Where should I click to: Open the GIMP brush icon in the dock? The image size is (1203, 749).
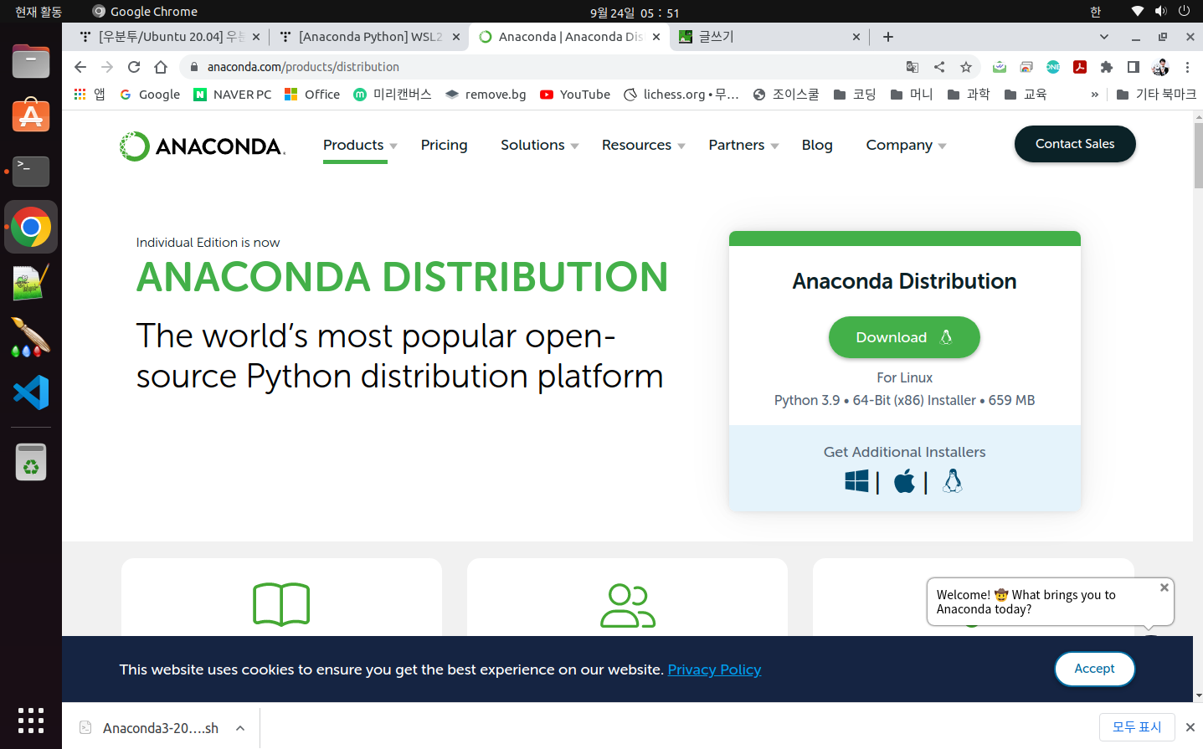(x=31, y=337)
